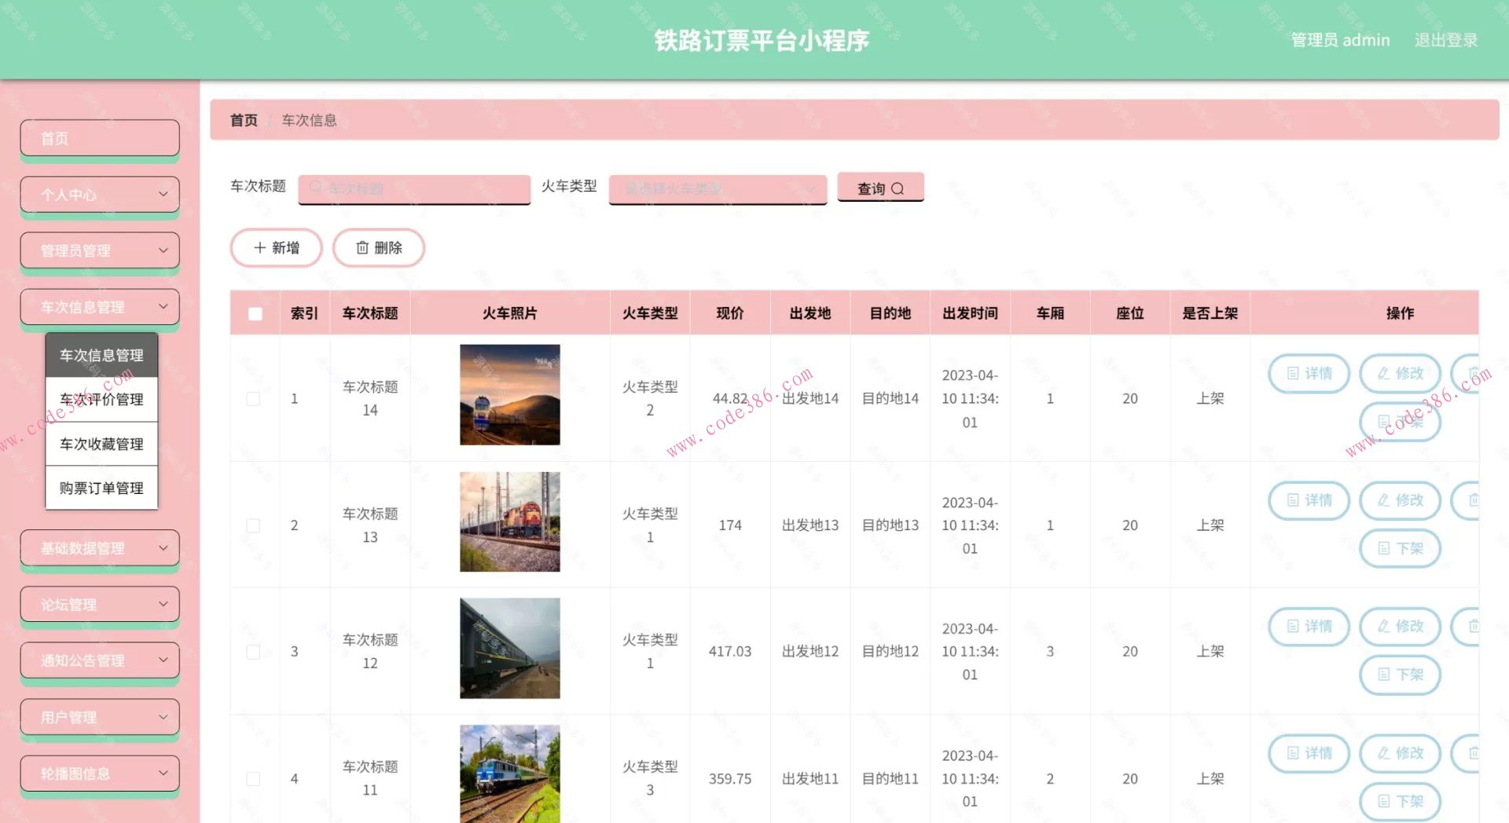1509x823 pixels.
Task: Click the 修改 pencil icon for 车次标题 11
Action: click(x=1385, y=753)
